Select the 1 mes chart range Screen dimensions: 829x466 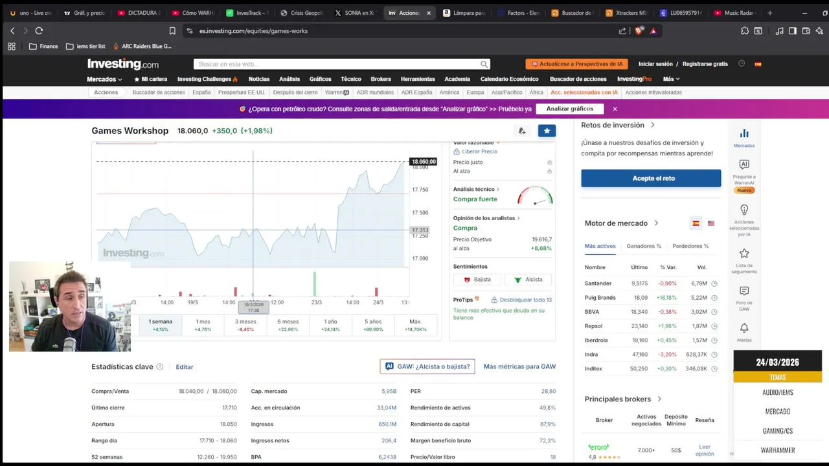pyautogui.click(x=203, y=325)
